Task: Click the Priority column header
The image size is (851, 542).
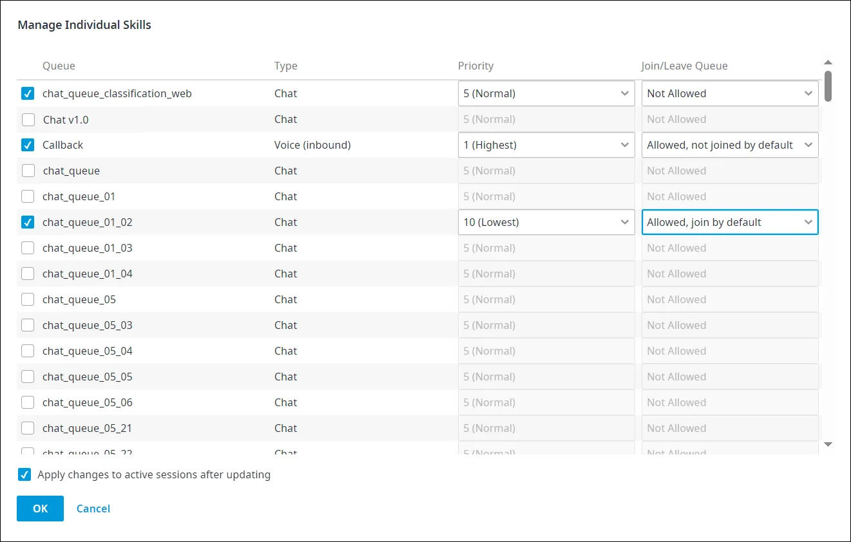Action: pyautogui.click(x=475, y=66)
